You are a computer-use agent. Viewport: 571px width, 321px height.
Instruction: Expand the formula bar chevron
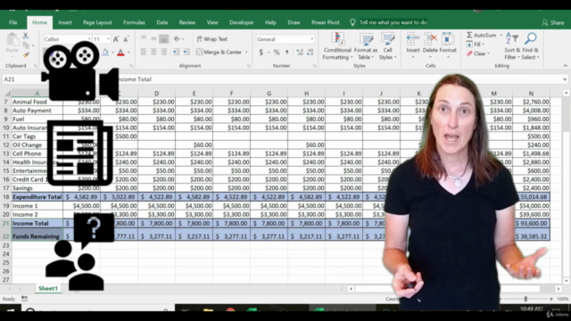pos(565,79)
